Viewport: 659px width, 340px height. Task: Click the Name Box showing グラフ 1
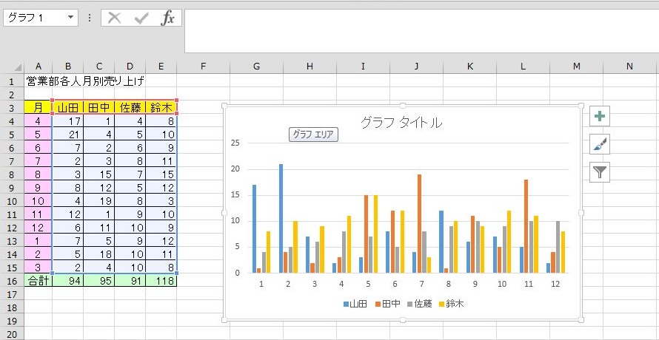point(33,18)
